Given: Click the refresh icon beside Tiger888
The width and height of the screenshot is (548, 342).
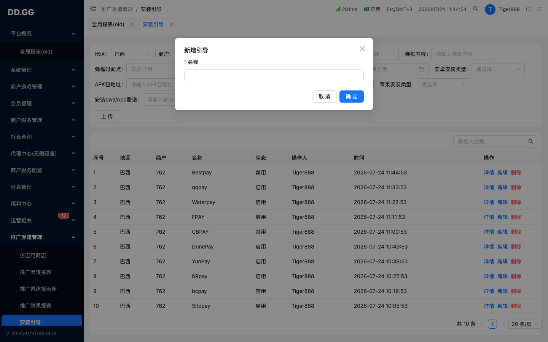Looking at the screenshot, I should coord(528,9).
